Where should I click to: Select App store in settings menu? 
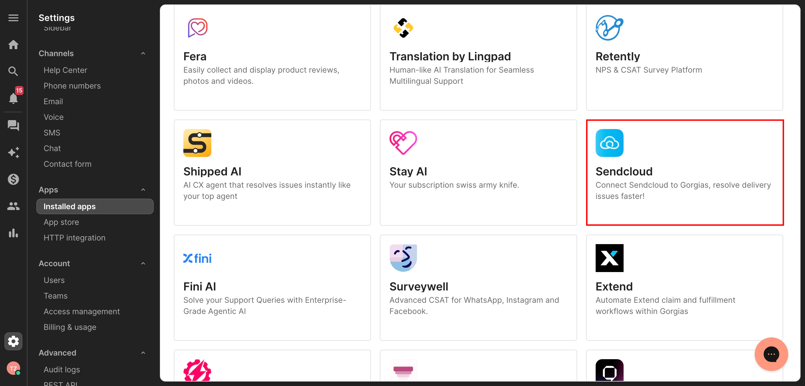61,222
